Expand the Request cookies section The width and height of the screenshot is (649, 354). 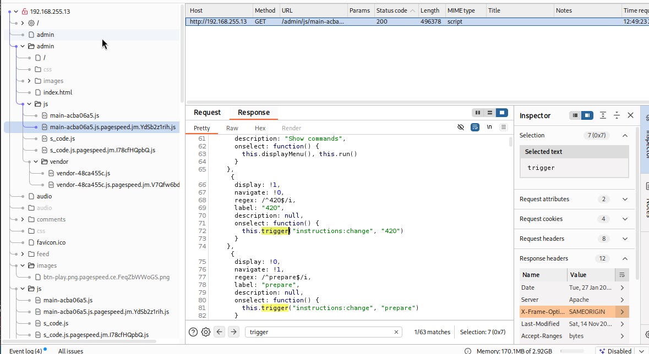pos(625,219)
